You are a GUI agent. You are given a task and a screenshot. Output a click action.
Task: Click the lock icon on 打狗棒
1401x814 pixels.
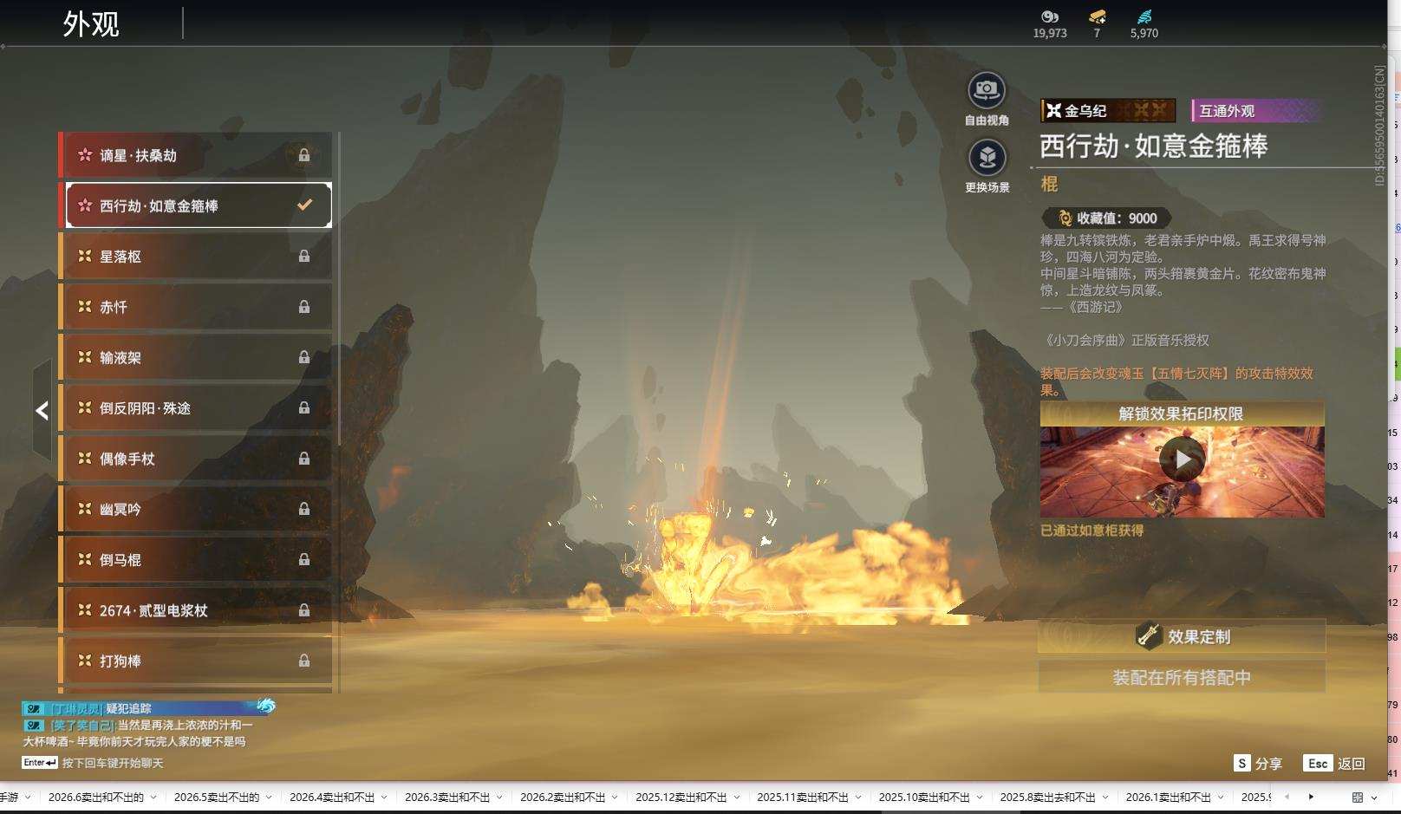pyautogui.click(x=304, y=661)
